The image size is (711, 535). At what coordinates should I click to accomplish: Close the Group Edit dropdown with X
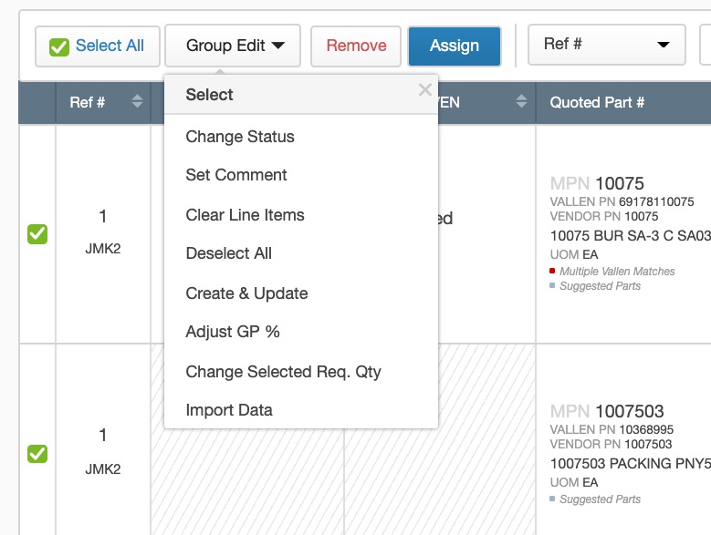(424, 90)
